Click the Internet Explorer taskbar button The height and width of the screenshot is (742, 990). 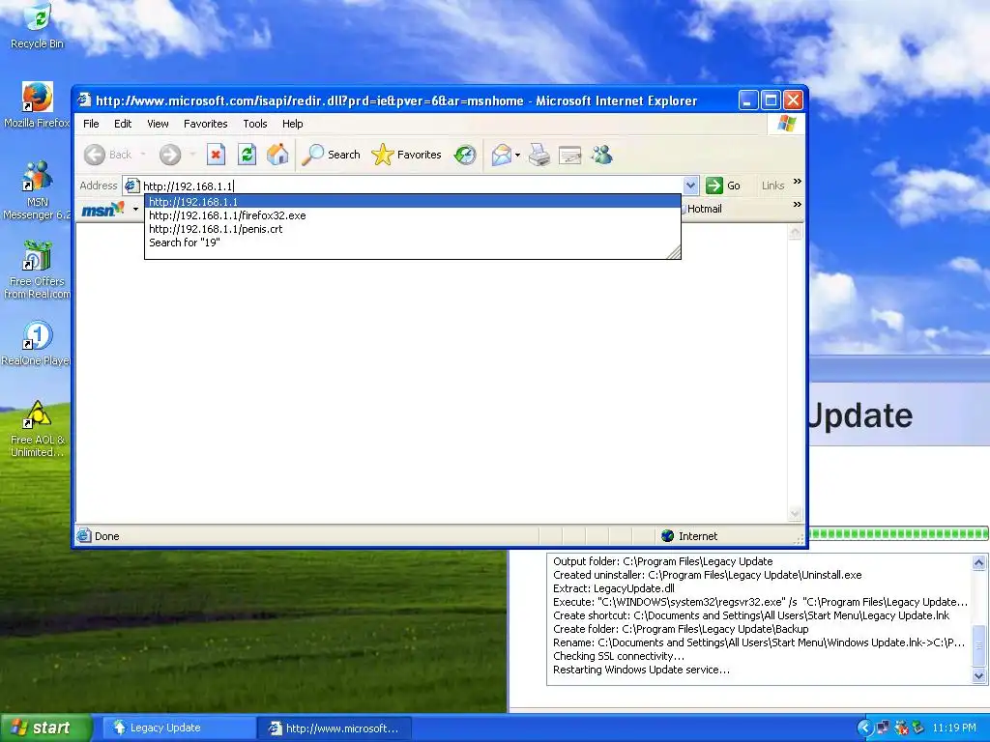[x=335, y=728]
